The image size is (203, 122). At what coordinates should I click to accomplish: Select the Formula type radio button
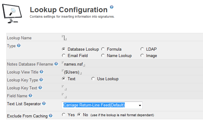click(x=103, y=49)
